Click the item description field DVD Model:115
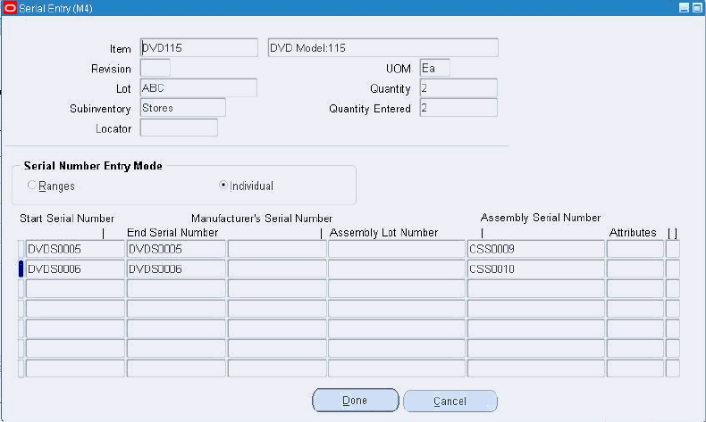This screenshot has width=706, height=422. pos(383,47)
